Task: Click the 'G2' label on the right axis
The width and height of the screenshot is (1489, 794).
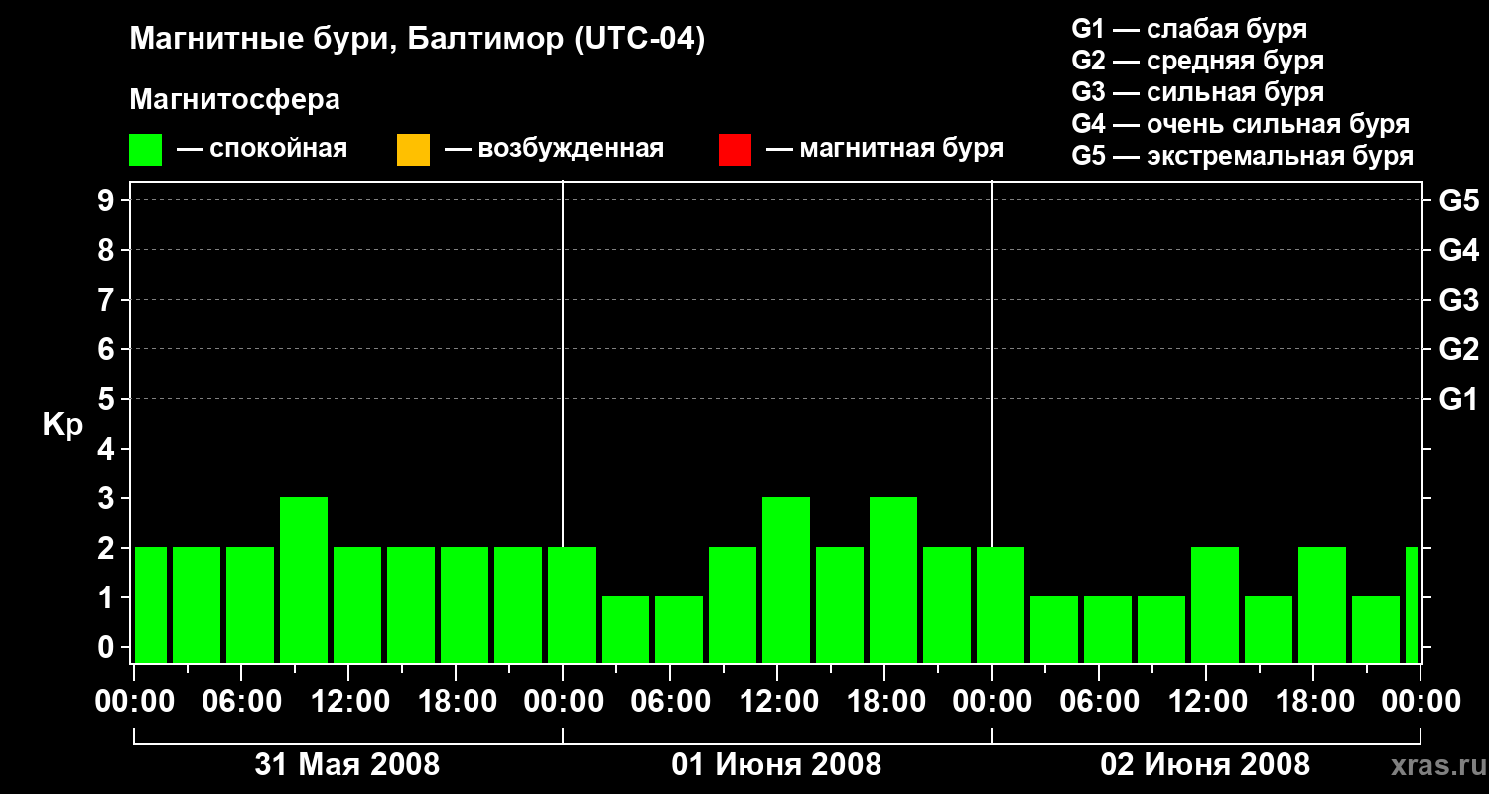Action: 1459,349
